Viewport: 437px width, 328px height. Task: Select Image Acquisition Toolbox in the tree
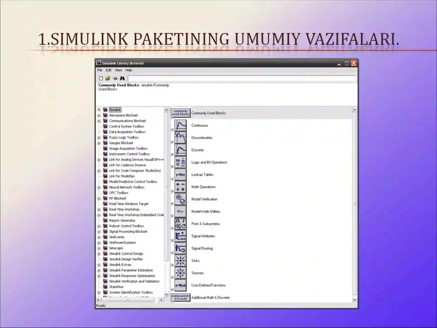coord(128,148)
